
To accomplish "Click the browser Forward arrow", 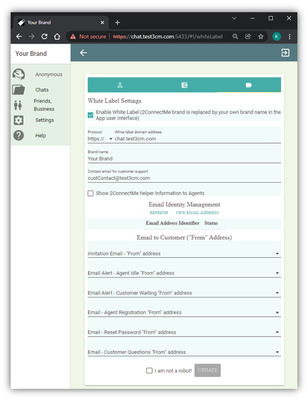I will pyautogui.click(x=31, y=37).
